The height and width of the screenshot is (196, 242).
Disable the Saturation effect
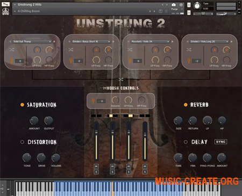point(22,105)
